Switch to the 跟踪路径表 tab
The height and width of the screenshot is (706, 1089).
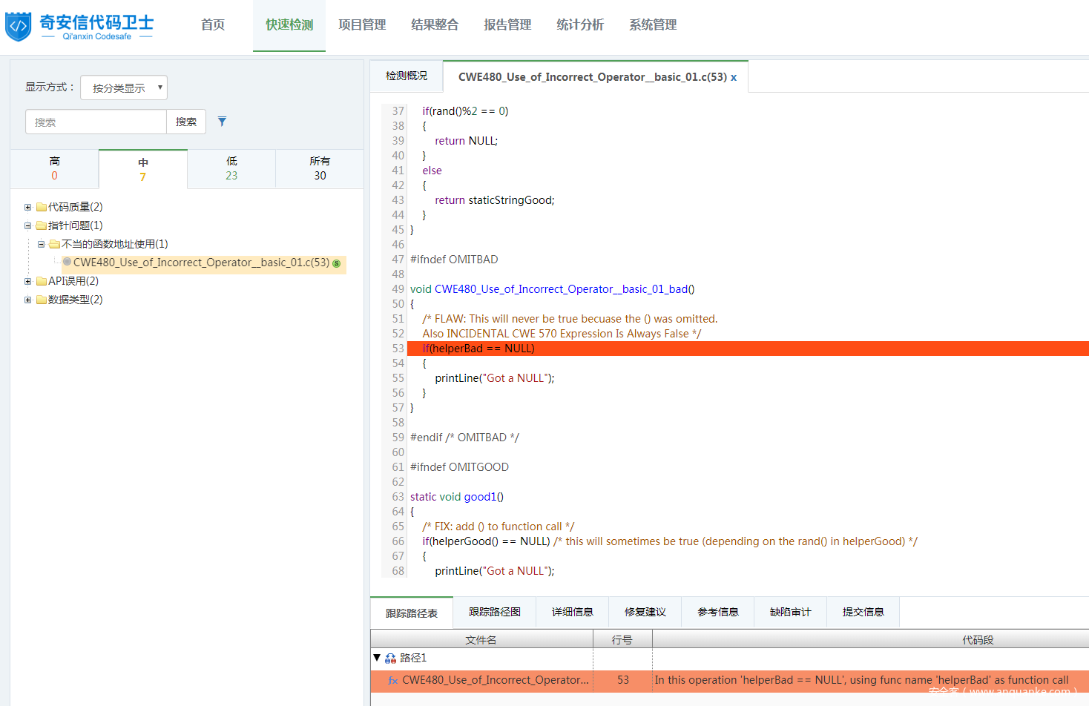click(412, 613)
